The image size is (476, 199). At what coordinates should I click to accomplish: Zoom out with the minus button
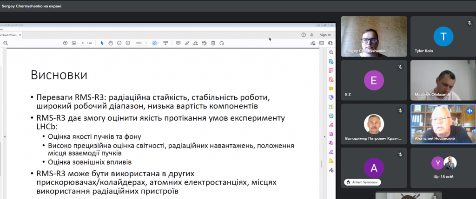[119, 43]
